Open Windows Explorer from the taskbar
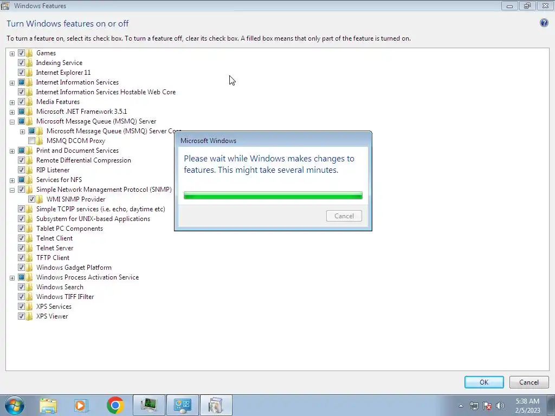The height and width of the screenshot is (416, 555). 48,405
